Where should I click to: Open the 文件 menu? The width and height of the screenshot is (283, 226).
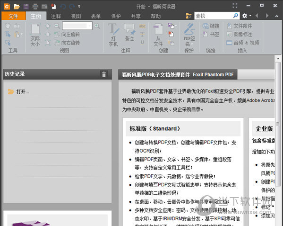tap(13, 16)
